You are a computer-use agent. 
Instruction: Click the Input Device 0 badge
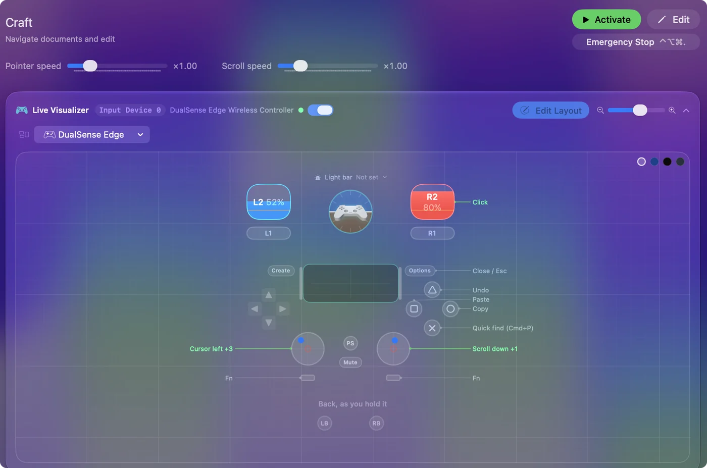[130, 110]
